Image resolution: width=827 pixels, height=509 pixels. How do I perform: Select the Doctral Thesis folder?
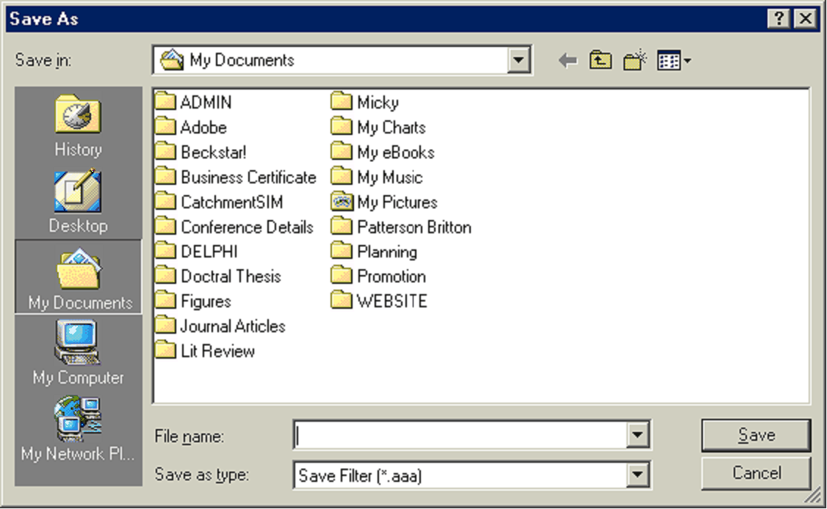click(x=232, y=276)
